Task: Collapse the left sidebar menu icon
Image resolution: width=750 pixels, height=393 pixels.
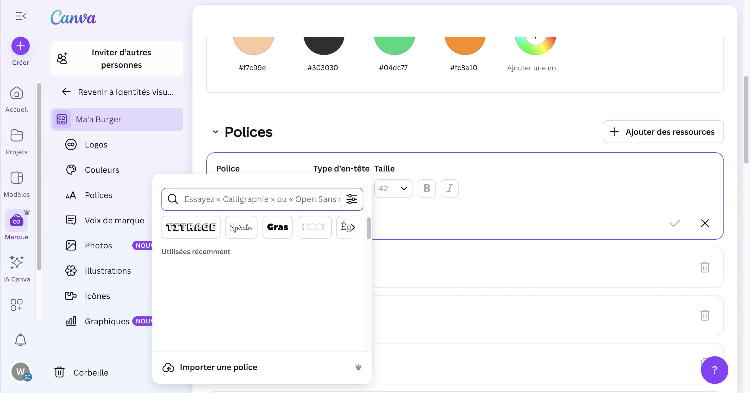Action: click(x=21, y=16)
